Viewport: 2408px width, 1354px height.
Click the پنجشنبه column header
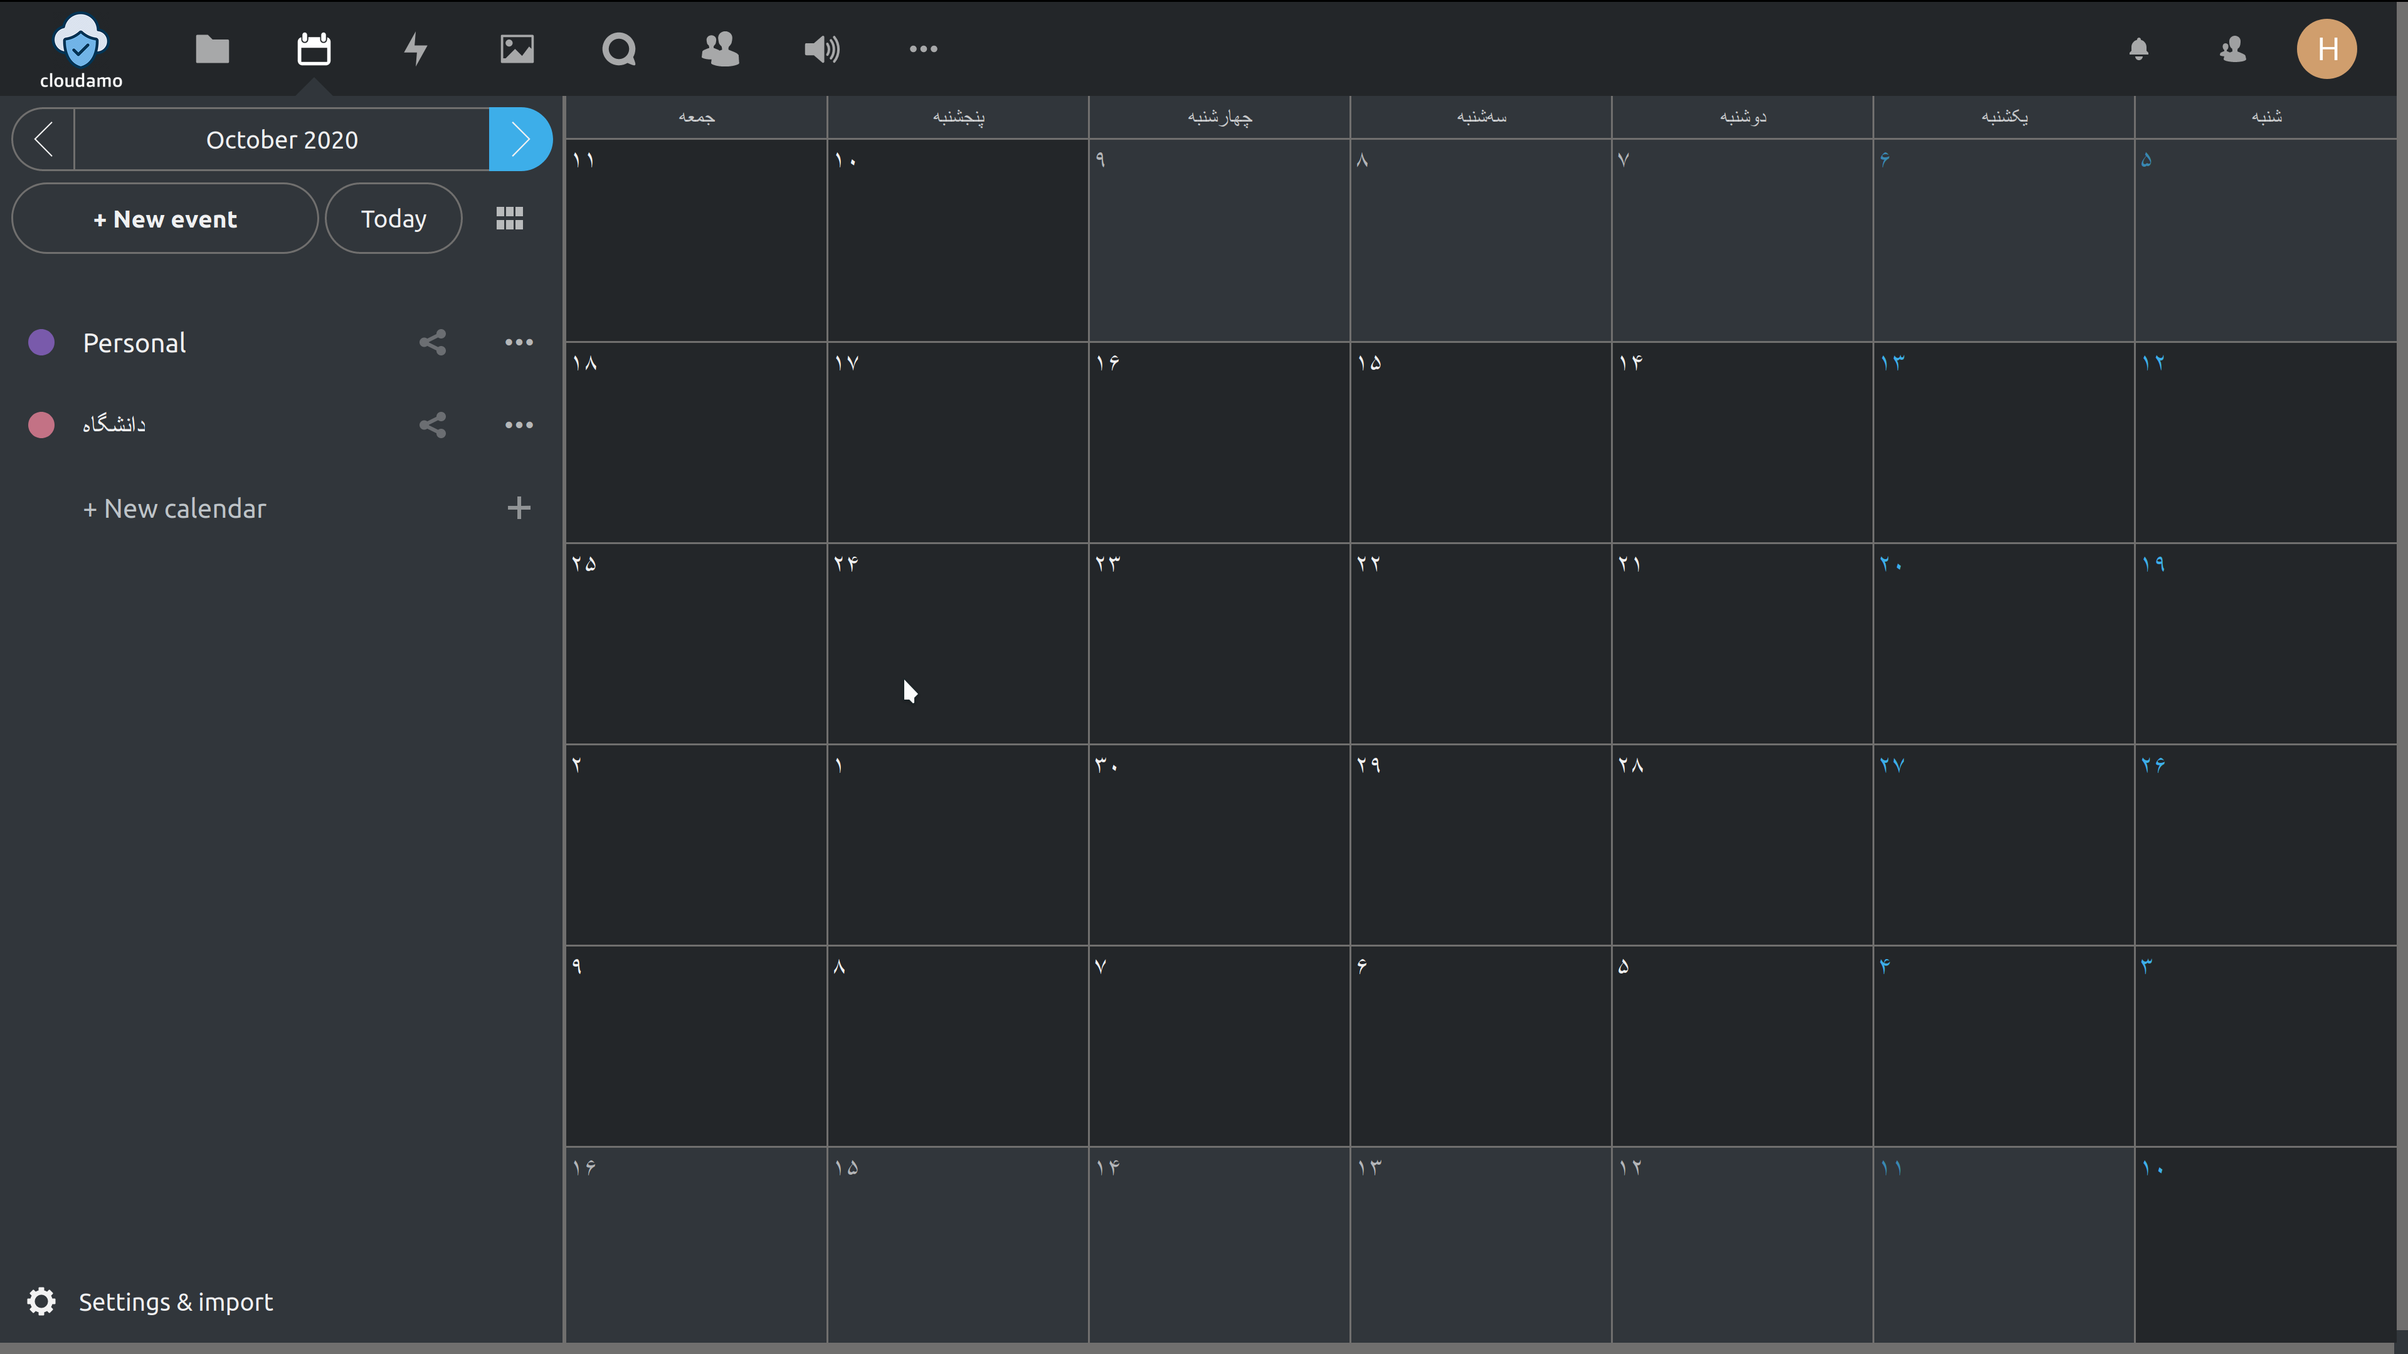(x=958, y=117)
